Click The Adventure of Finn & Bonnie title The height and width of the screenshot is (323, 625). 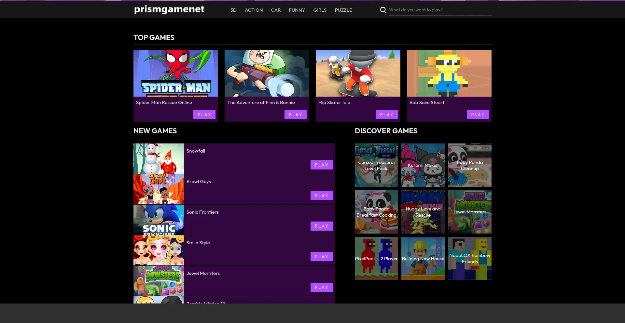261,102
